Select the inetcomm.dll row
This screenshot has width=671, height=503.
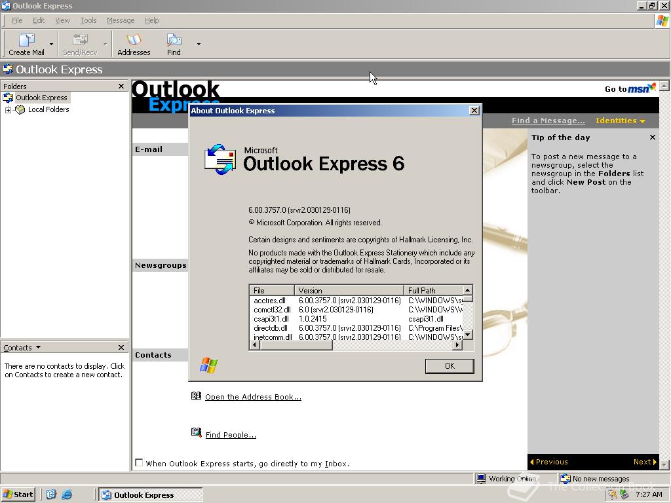click(356, 337)
